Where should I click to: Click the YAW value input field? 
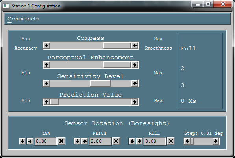click(x=46, y=141)
